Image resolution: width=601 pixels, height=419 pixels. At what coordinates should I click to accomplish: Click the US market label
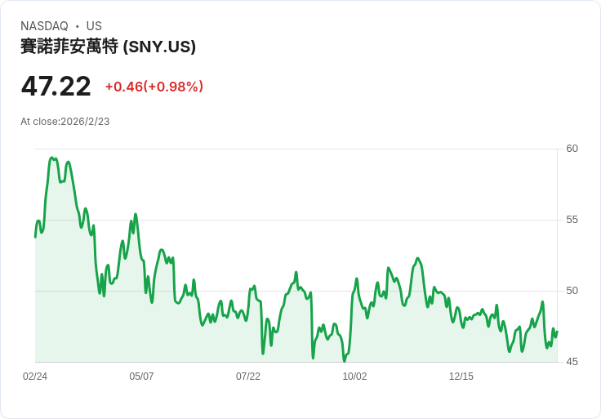(94, 26)
